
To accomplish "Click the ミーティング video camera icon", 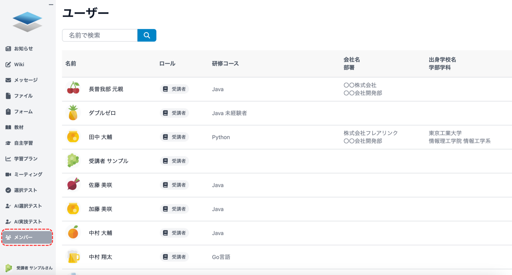I will 8,174.
